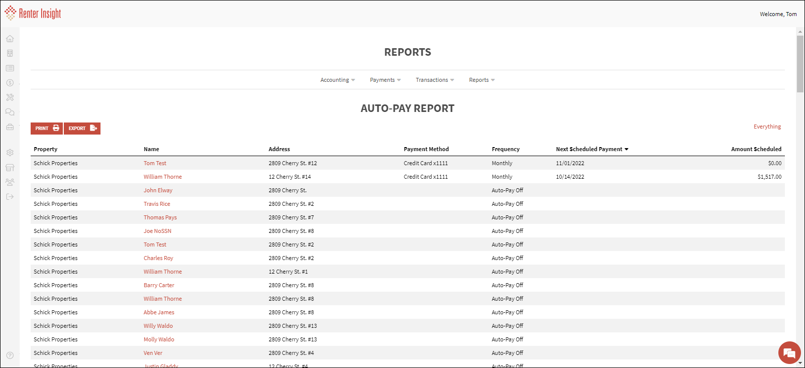Open William Thorne at 12 Cherry St. #14
Screen dimensions: 805x368
(163, 177)
